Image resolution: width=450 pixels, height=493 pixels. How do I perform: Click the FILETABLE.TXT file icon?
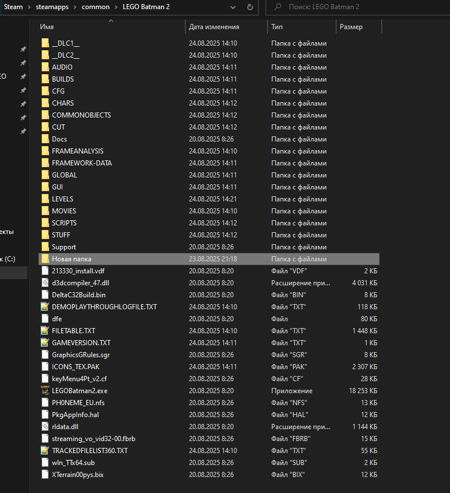tap(45, 331)
